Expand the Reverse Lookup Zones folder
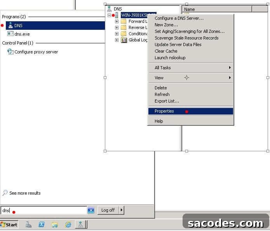This screenshot has height=231, width=270. click(117, 27)
